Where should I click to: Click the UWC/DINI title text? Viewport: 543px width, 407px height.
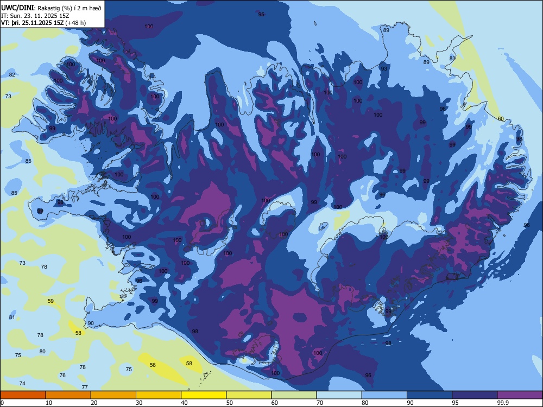click(18, 8)
